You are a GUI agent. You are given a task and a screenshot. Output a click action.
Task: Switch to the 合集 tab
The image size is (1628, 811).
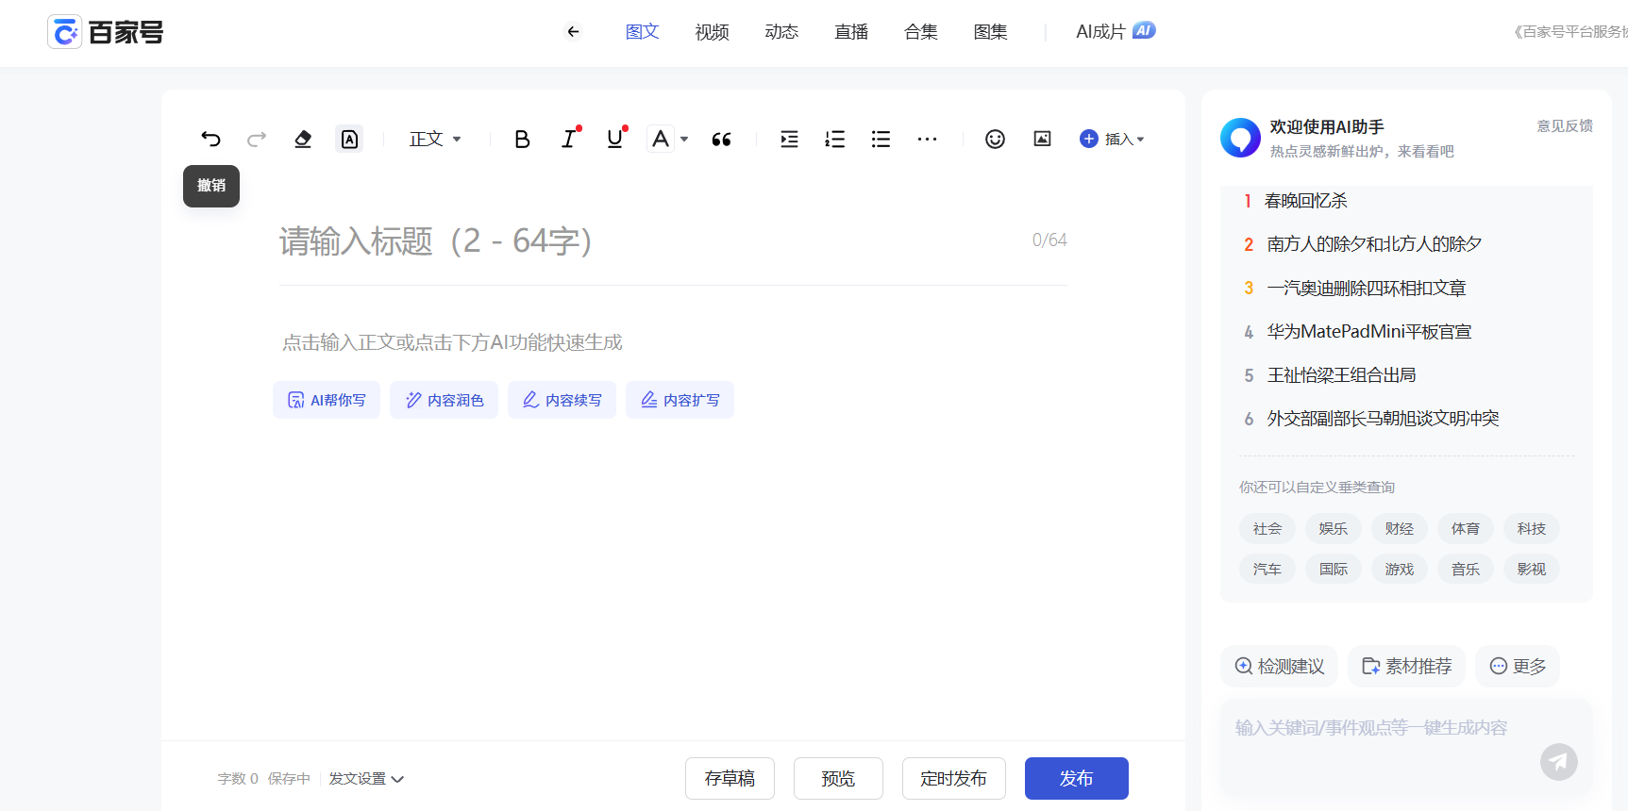(921, 32)
